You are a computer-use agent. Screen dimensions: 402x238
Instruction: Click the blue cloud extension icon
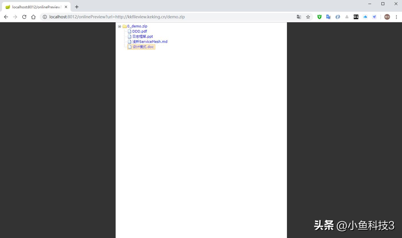(365, 17)
